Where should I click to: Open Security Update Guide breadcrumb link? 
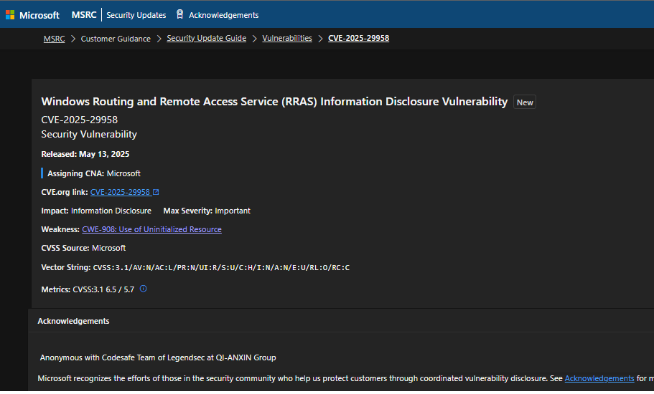[x=206, y=39]
